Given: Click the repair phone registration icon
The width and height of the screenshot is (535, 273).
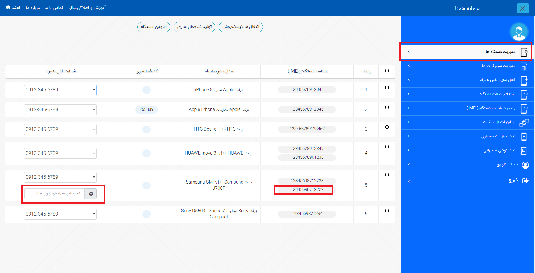Looking at the screenshot, I should point(523,151).
